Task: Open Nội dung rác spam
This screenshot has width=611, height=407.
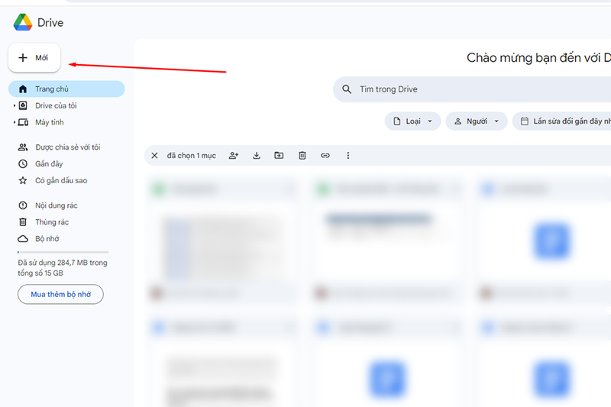Action: coord(56,205)
